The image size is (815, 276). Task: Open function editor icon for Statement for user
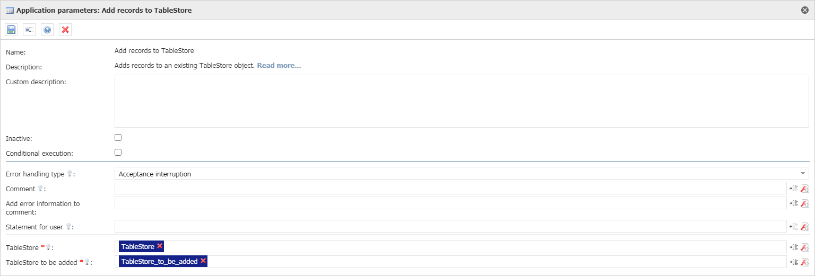tap(805, 227)
